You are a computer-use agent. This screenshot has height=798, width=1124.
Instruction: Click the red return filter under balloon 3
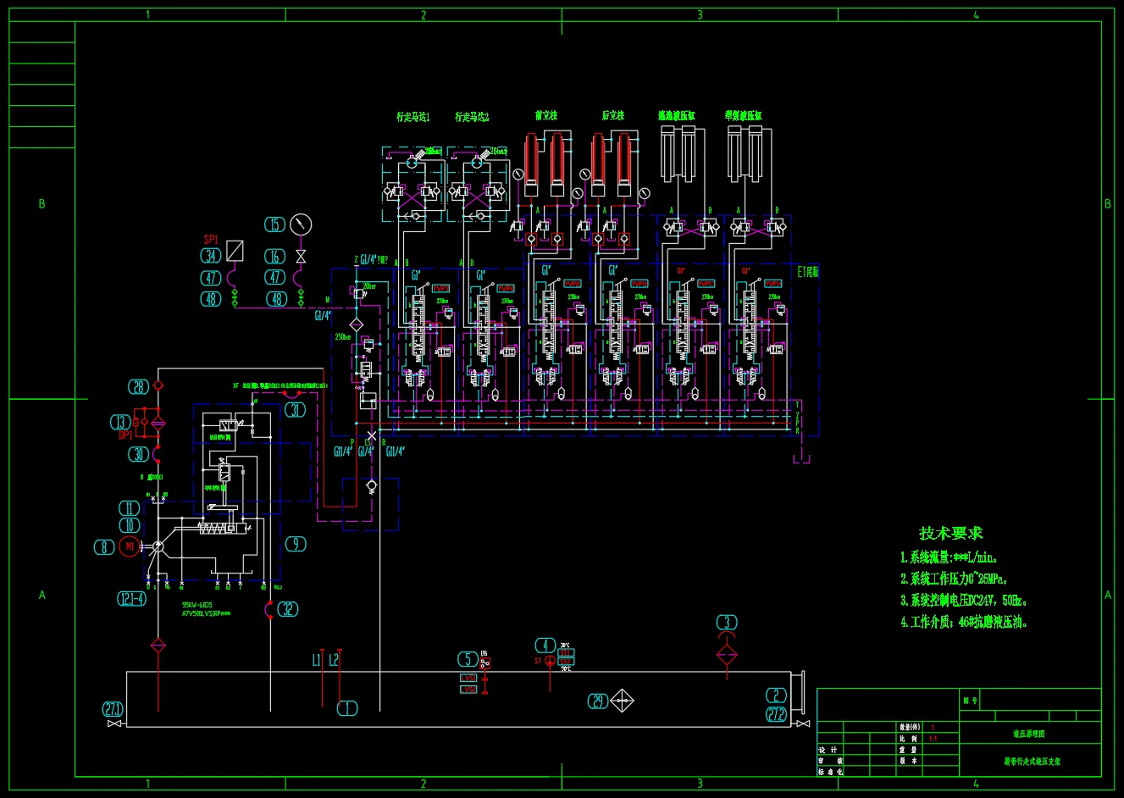[726, 654]
